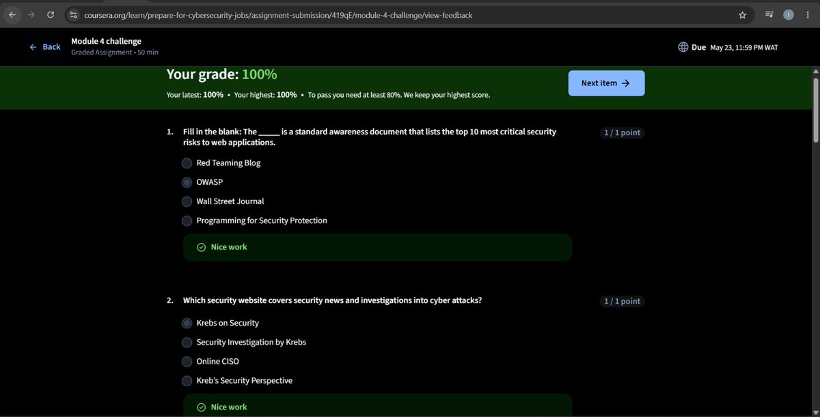Click the globe timezone icon near Due

(683, 47)
